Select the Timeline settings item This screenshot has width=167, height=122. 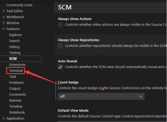click(x=16, y=107)
